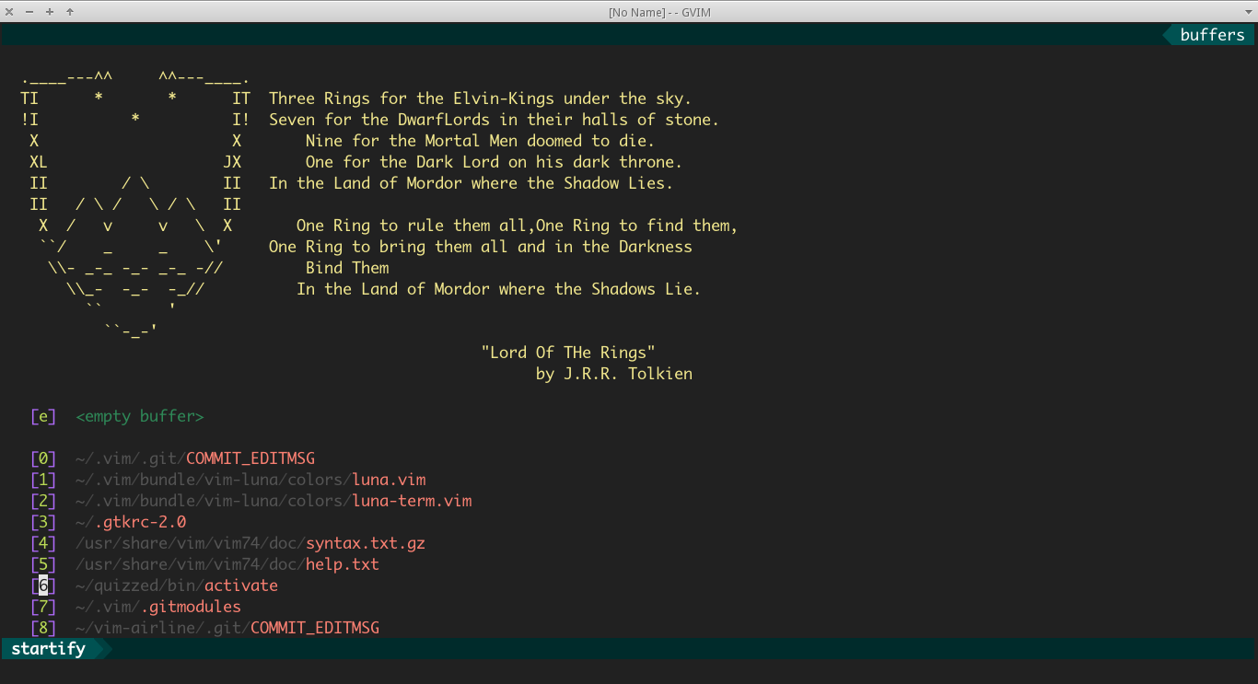This screenshot has width=1258, height=684.
Task: Open the .gtkrc-2.0 file entry
Action: (131, 522)
